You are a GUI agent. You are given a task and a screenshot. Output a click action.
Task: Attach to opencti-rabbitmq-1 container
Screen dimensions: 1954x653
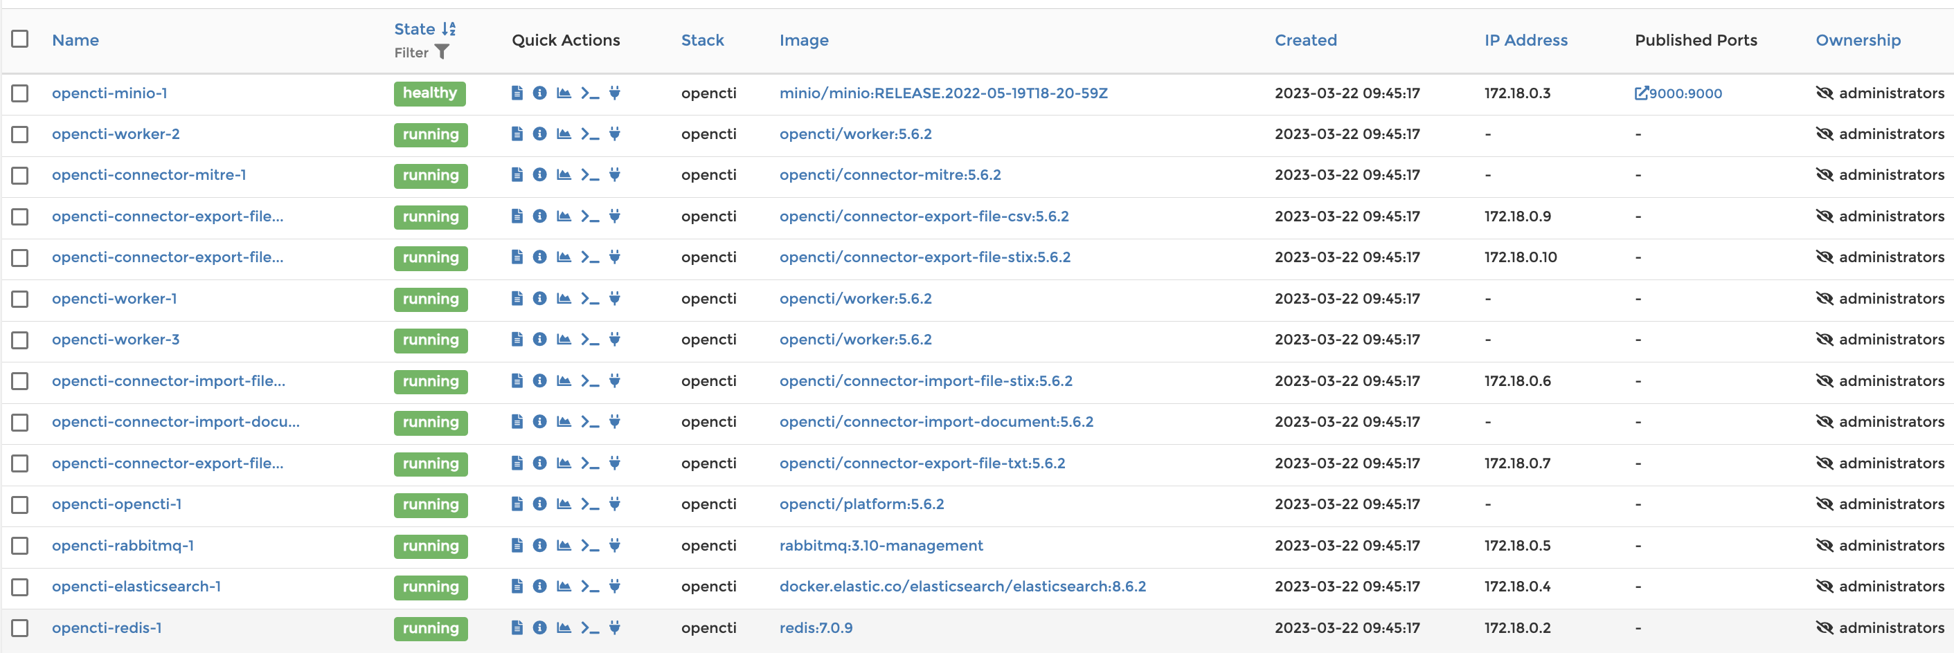[614, 545]
